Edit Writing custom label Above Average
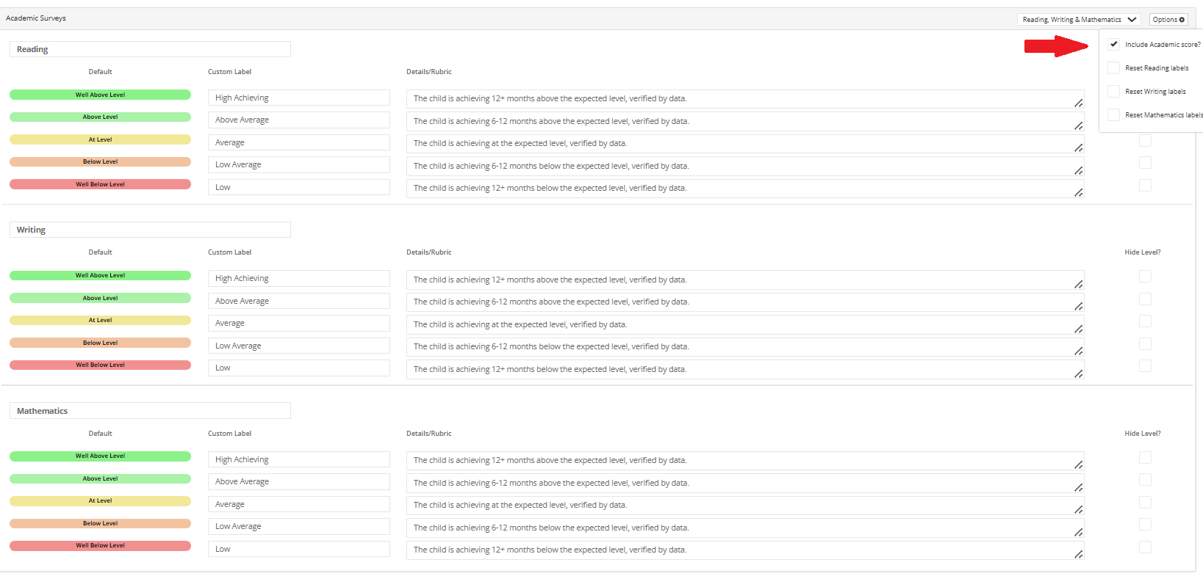Viewport: 1203px width, 576px height. pos(298,301)
